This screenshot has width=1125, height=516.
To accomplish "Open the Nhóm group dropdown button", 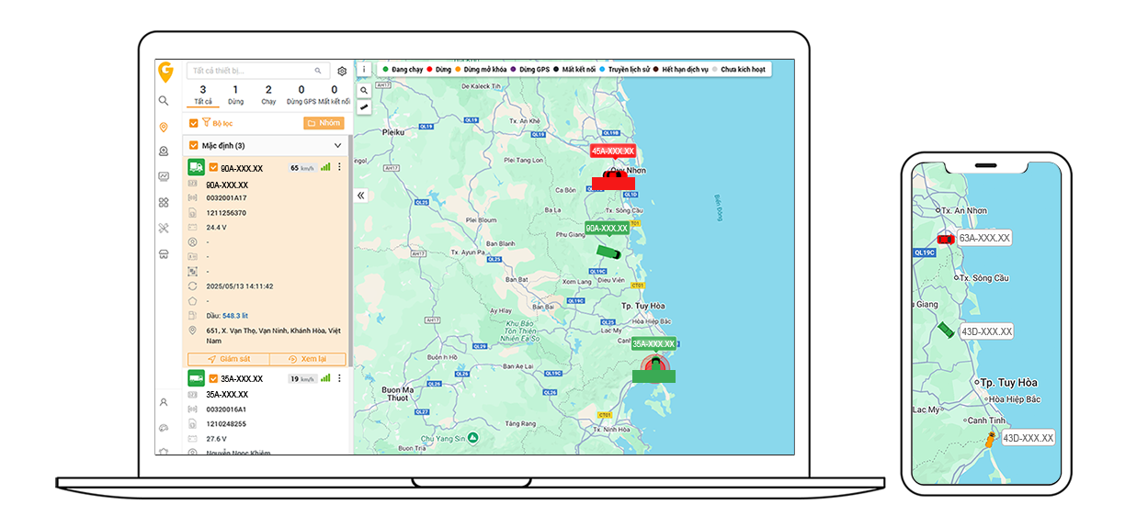I will coord(324,123).
